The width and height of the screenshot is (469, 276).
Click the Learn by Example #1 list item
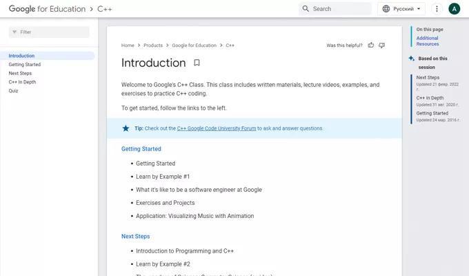[x=163, y=177]
